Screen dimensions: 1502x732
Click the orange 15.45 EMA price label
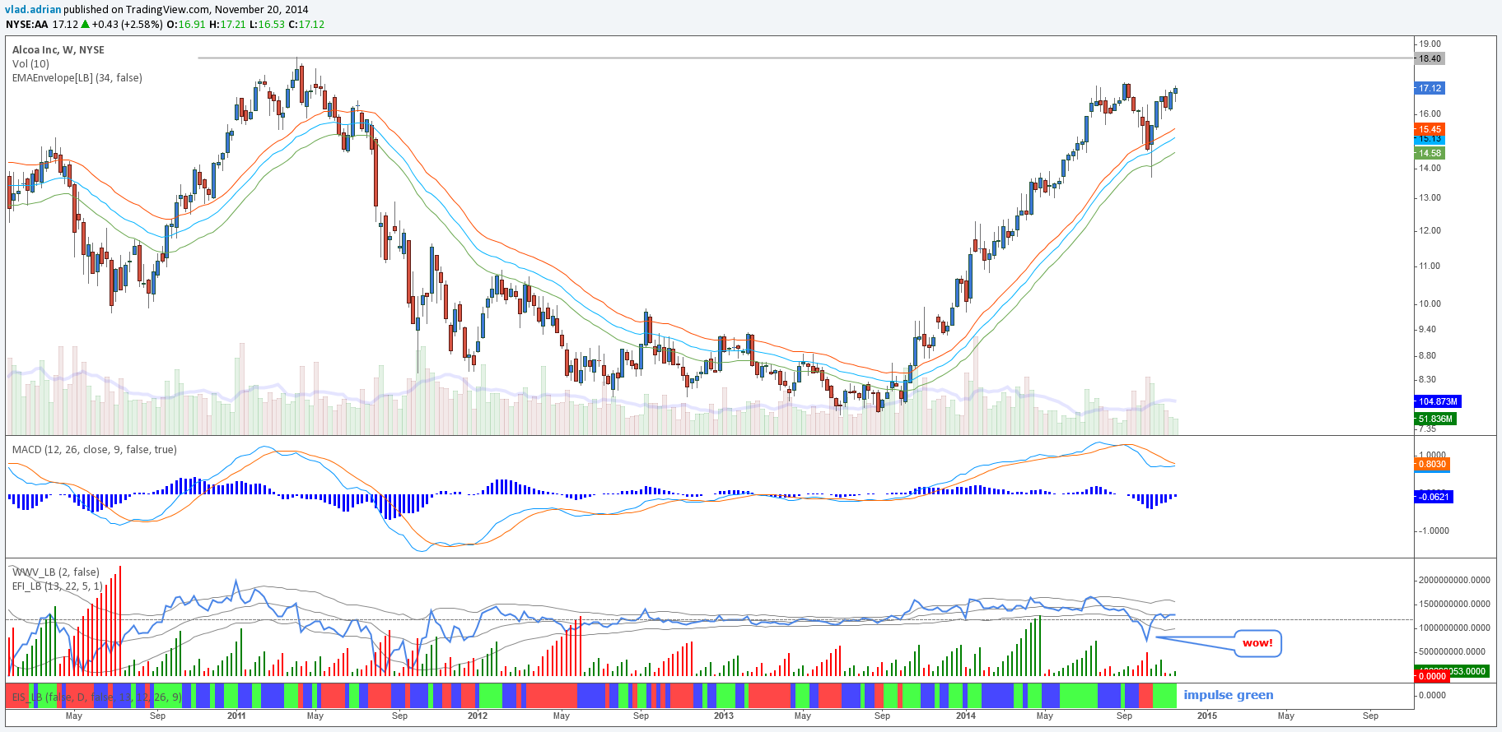click(x=1430, y=129)
